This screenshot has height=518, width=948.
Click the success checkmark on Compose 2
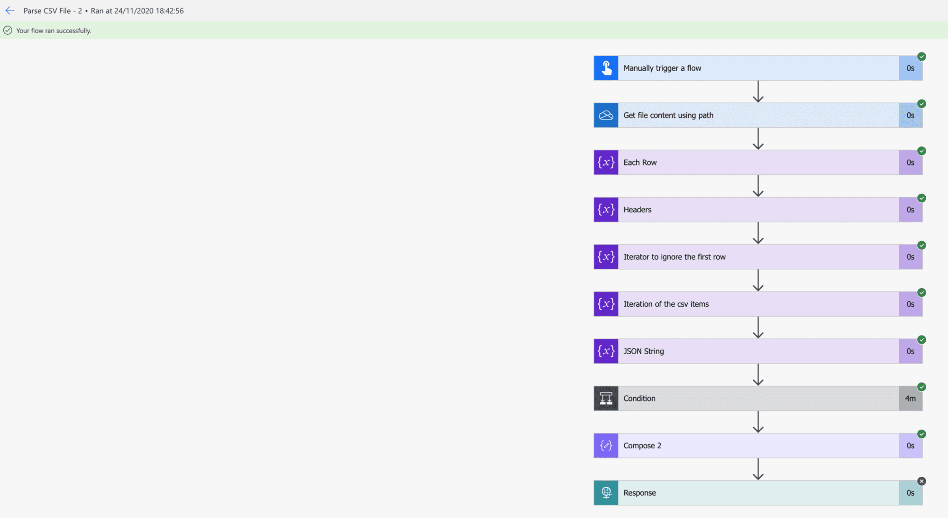[921, 434]
